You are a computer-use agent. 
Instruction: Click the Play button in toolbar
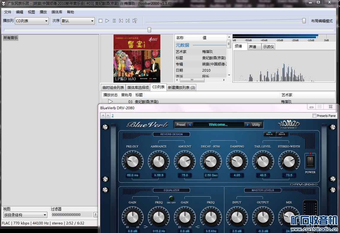pyautogui.click(x=107, y=21)
